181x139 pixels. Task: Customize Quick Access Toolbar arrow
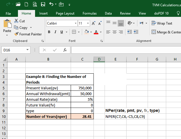[69, 5]
